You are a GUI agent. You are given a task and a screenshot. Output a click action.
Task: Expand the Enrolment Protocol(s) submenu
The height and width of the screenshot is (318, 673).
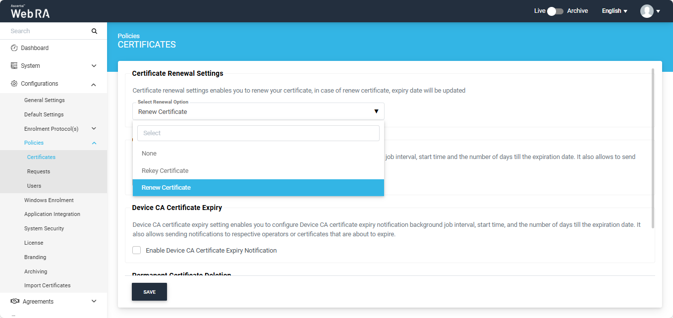pyautogui.click(x=94, y=129)
